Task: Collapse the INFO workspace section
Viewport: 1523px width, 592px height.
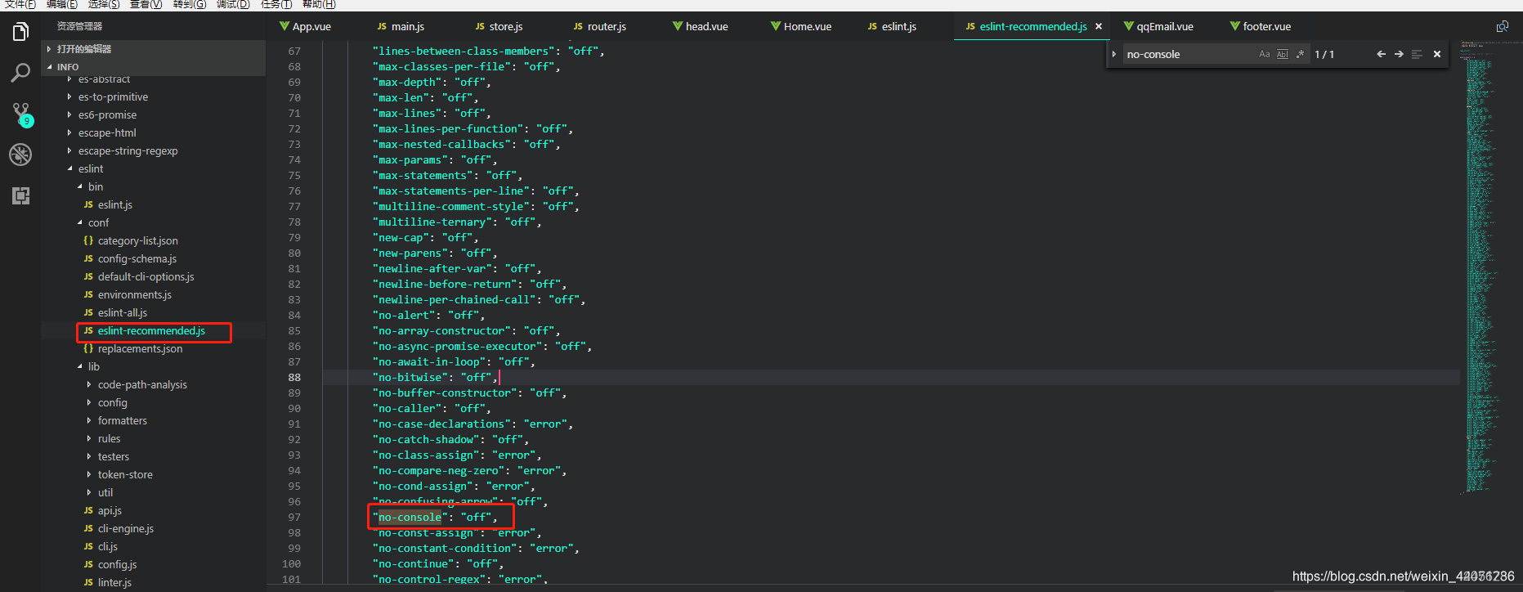Action: tap(154, 67)
